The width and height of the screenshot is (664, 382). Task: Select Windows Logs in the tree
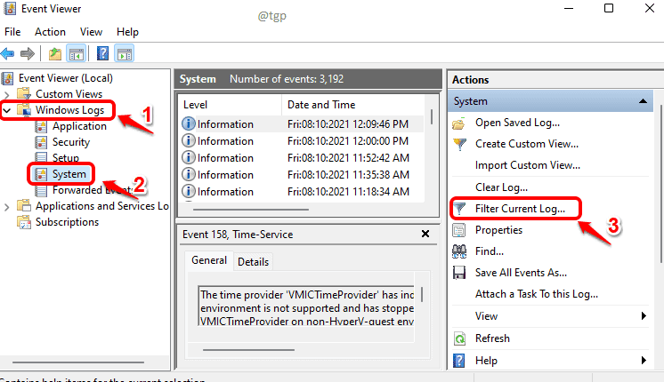69,110
